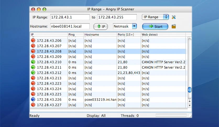Click the scrollbar up arrow
The height and width of the screenshot is (127, 219).
190,101
